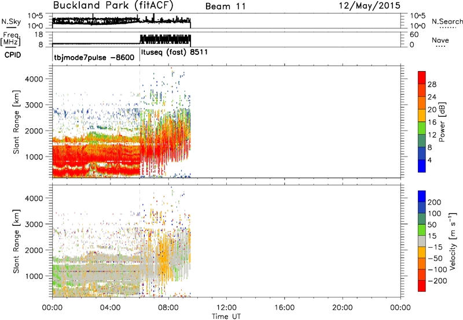This screenshot has width=463, height=320.
Task: Click the bright blue bottom segment of Power colorbar
Action: [422, 166]
